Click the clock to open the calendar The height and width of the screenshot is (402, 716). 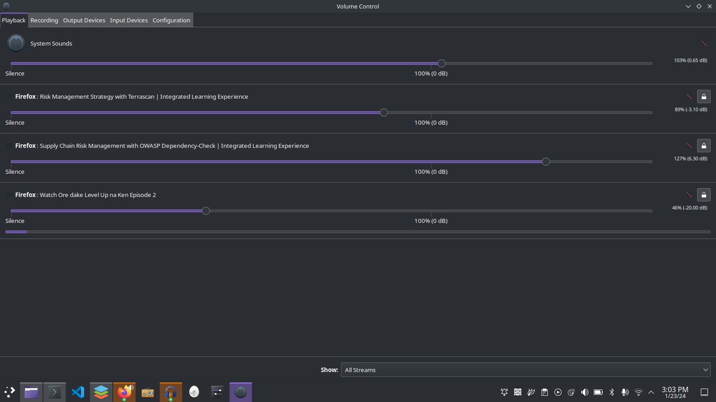[x=674, y=392]
